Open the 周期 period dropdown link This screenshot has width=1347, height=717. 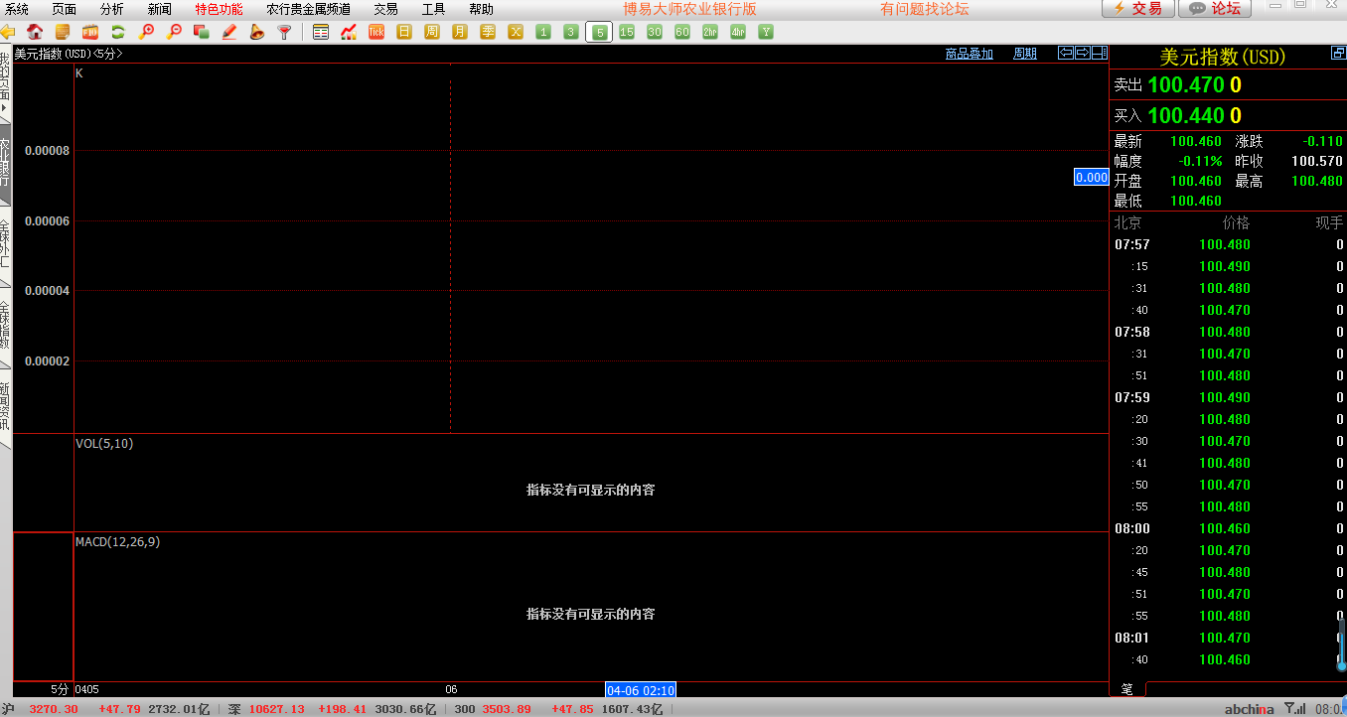[1024, 54]
